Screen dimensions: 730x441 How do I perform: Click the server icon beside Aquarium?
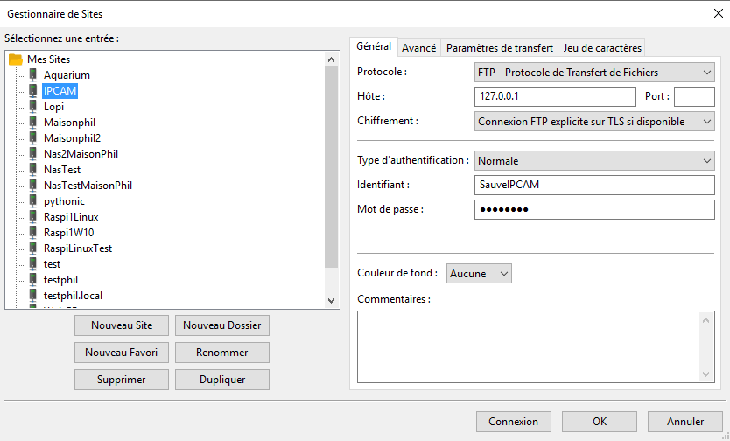(x=33, y=75)
